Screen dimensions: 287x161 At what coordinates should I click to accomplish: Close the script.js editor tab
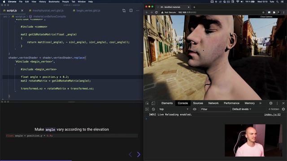[x=22, y=11]
